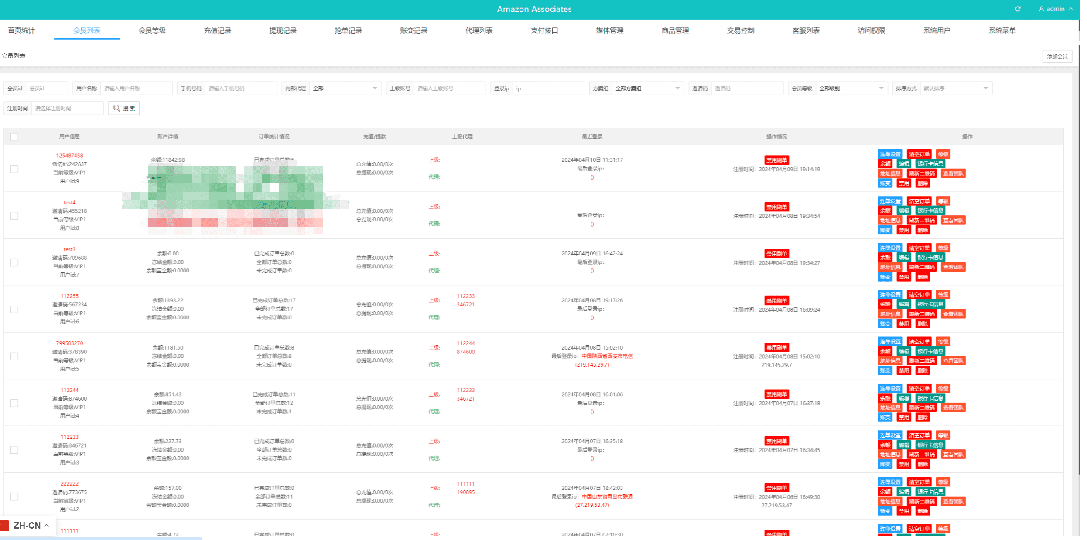Click the 手机号码 input field

(240, 88)
